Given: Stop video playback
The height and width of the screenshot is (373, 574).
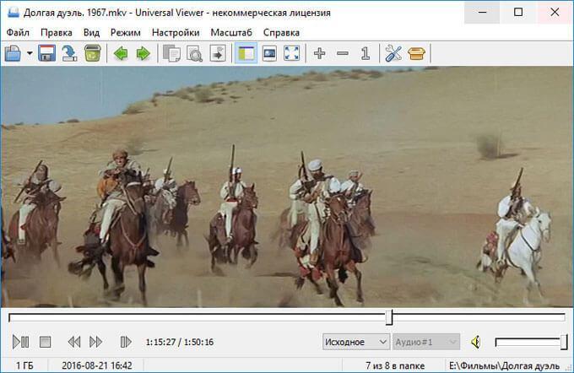Looking at the screenshot, I should 46,343.
